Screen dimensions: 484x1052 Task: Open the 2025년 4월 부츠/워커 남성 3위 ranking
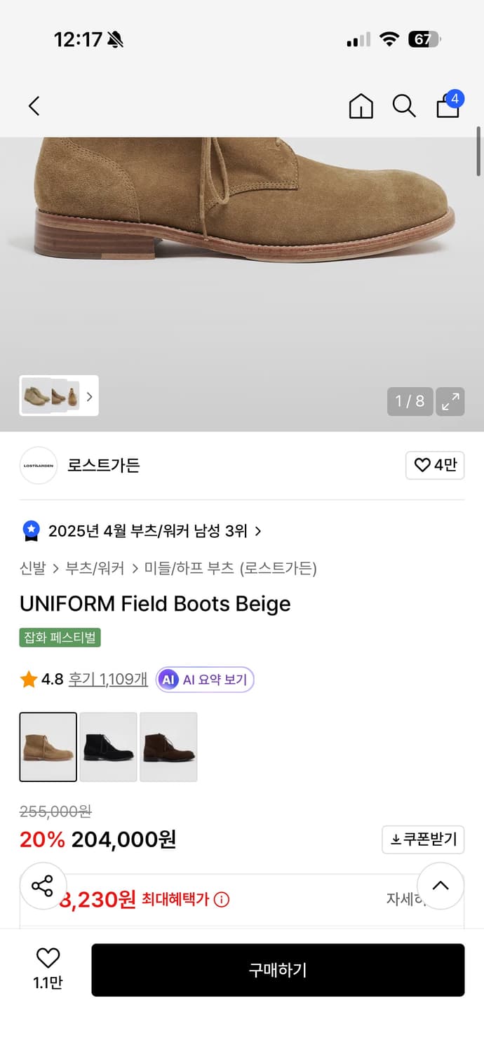click(140, 531)
